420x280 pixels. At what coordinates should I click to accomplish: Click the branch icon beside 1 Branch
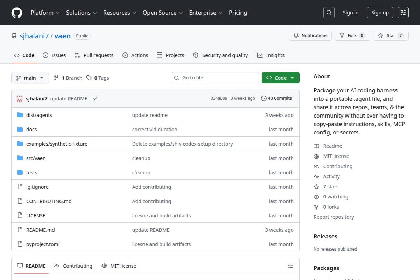tap(56, 78)
